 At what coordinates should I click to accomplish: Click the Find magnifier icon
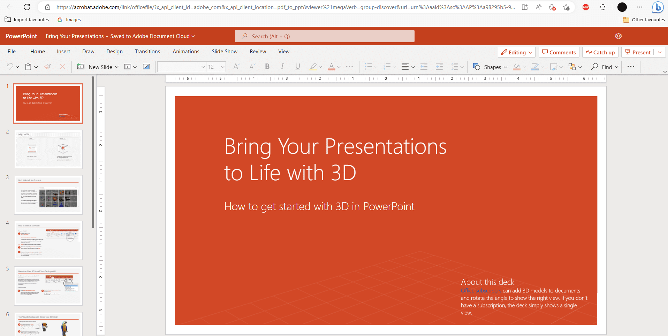pos(595,67)
